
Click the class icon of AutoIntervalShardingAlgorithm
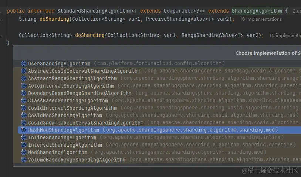pyautogui.click(x=23, y=86)
